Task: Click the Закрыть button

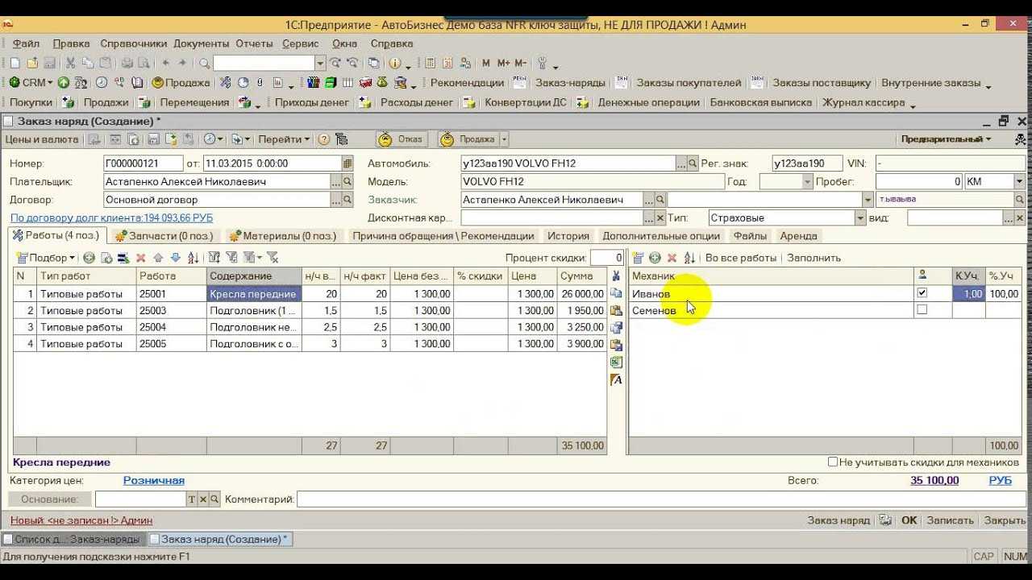Action: click(1005, 520)
